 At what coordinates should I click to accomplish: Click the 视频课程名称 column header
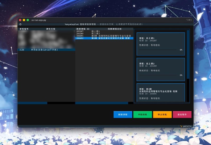[x=115, y=29]
